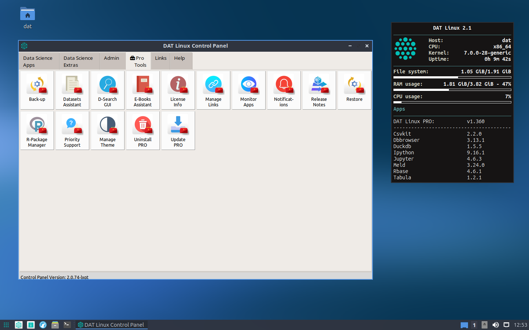
Task: Select the Pro Tools tab
Action: point(138,61)
